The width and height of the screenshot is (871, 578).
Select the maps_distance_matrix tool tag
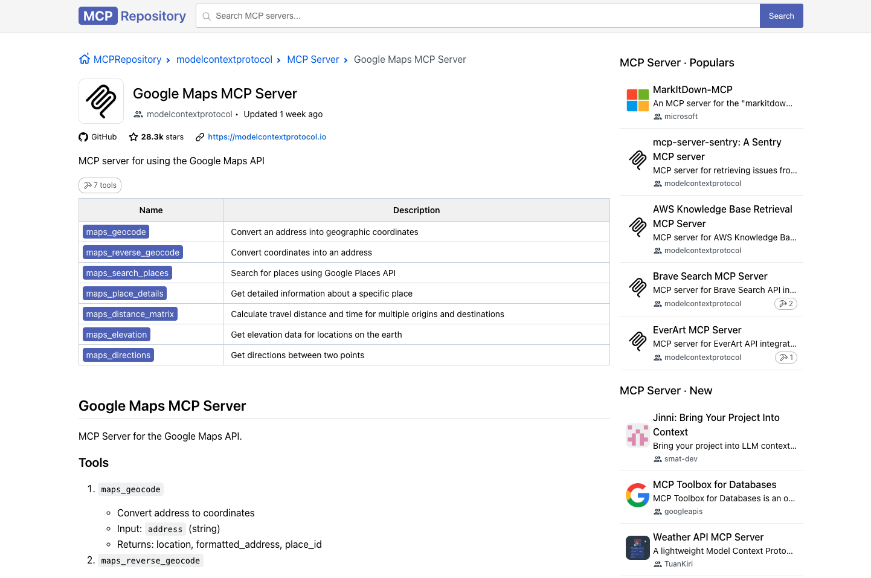pyautogui.click(x=130, y=314)
